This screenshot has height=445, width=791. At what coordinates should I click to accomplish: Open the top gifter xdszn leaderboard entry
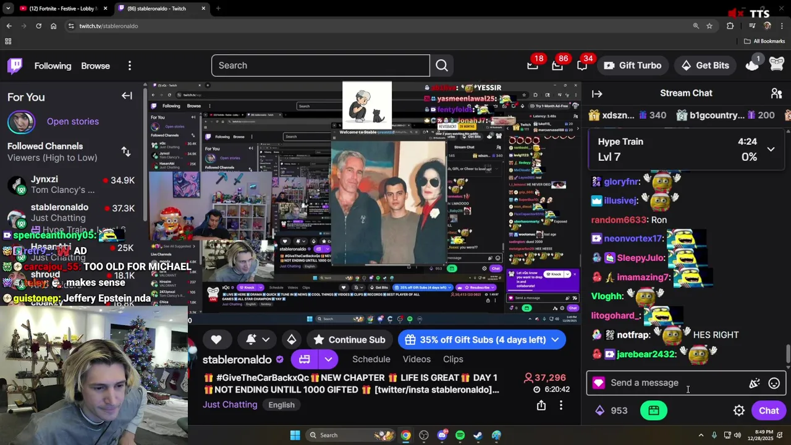[x=628, y=115]
